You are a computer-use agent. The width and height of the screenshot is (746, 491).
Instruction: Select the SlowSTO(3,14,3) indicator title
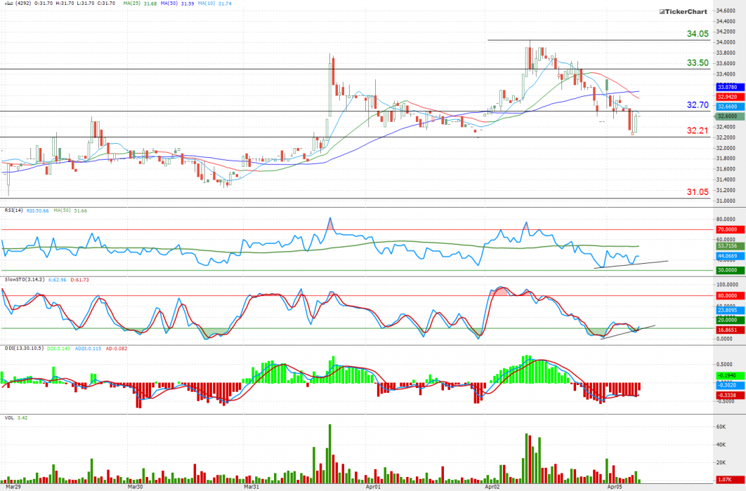point(25,279)
